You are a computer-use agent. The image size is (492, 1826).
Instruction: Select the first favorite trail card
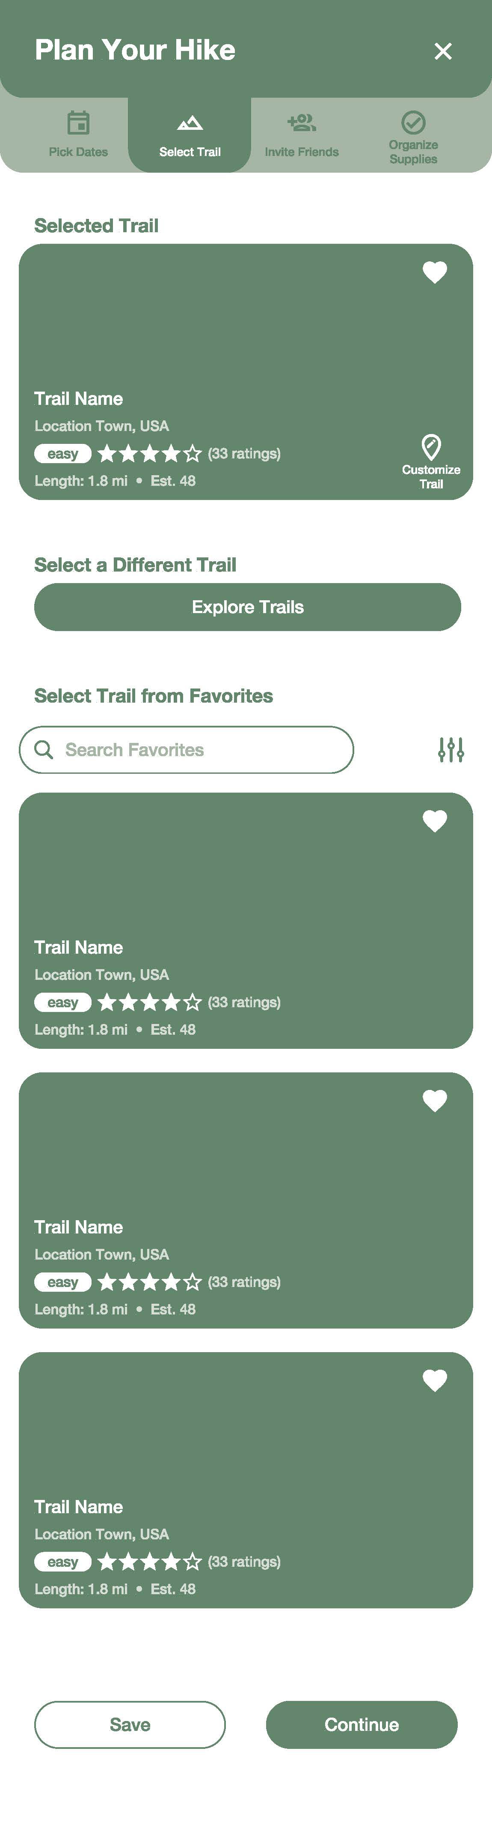coord(246,920)
